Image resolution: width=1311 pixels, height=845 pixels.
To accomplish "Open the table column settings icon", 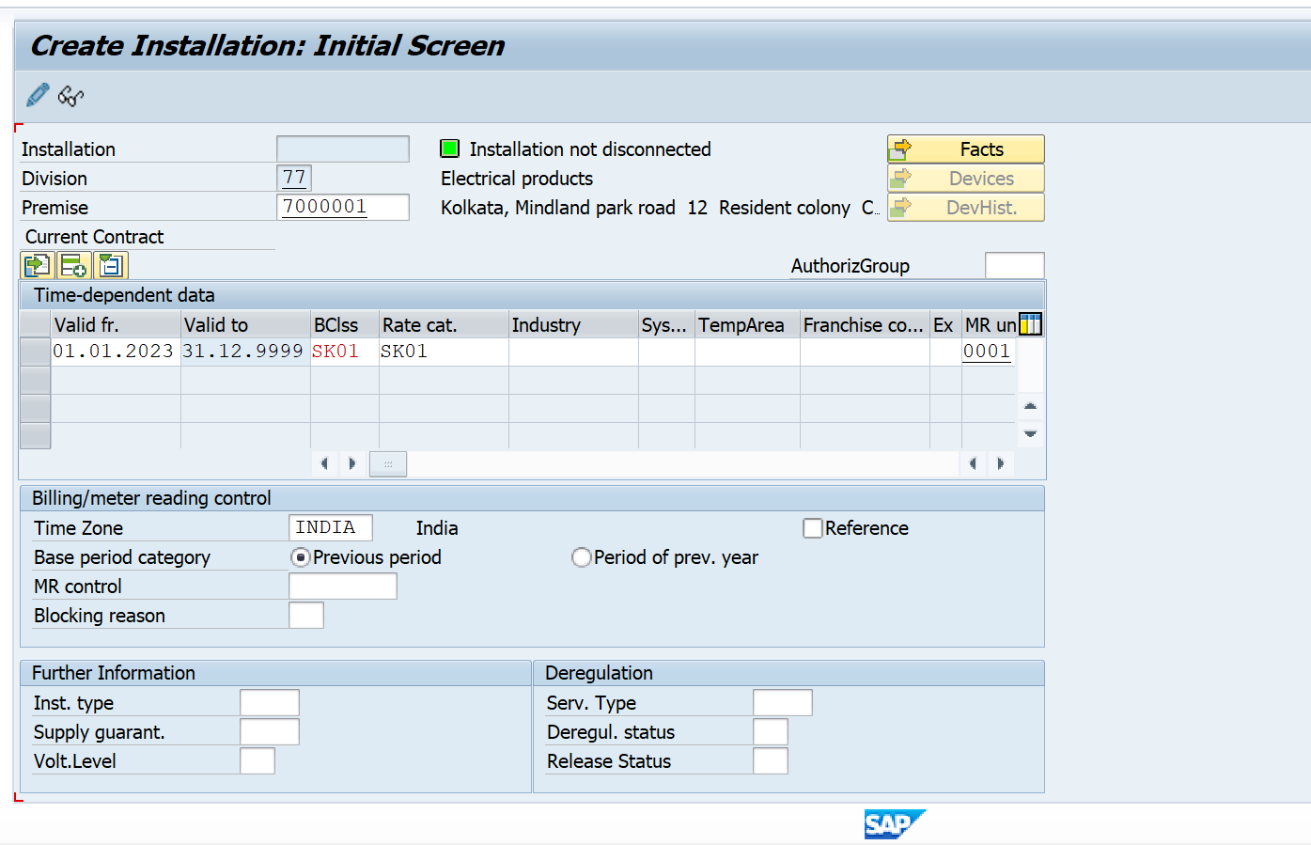I will point(1031,325).
